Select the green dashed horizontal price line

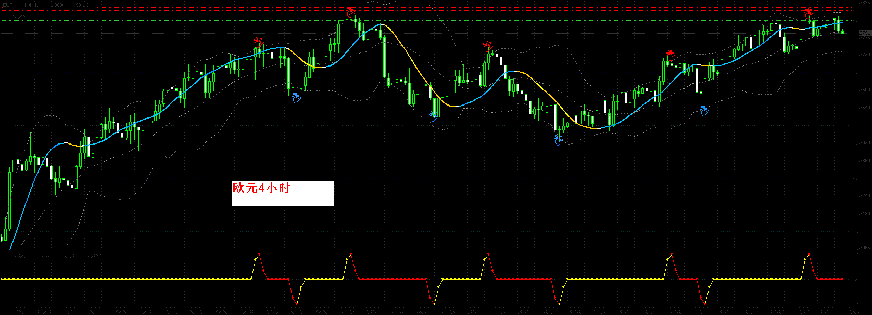(x=427, y=20)
